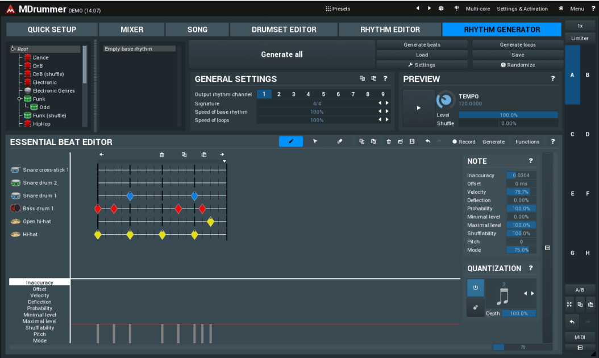Image resolution: width=599 pixels, height=358 pixels.
Task: Select output rhythm channel 2
Action: pyautogui.click(x=279, y=94)
